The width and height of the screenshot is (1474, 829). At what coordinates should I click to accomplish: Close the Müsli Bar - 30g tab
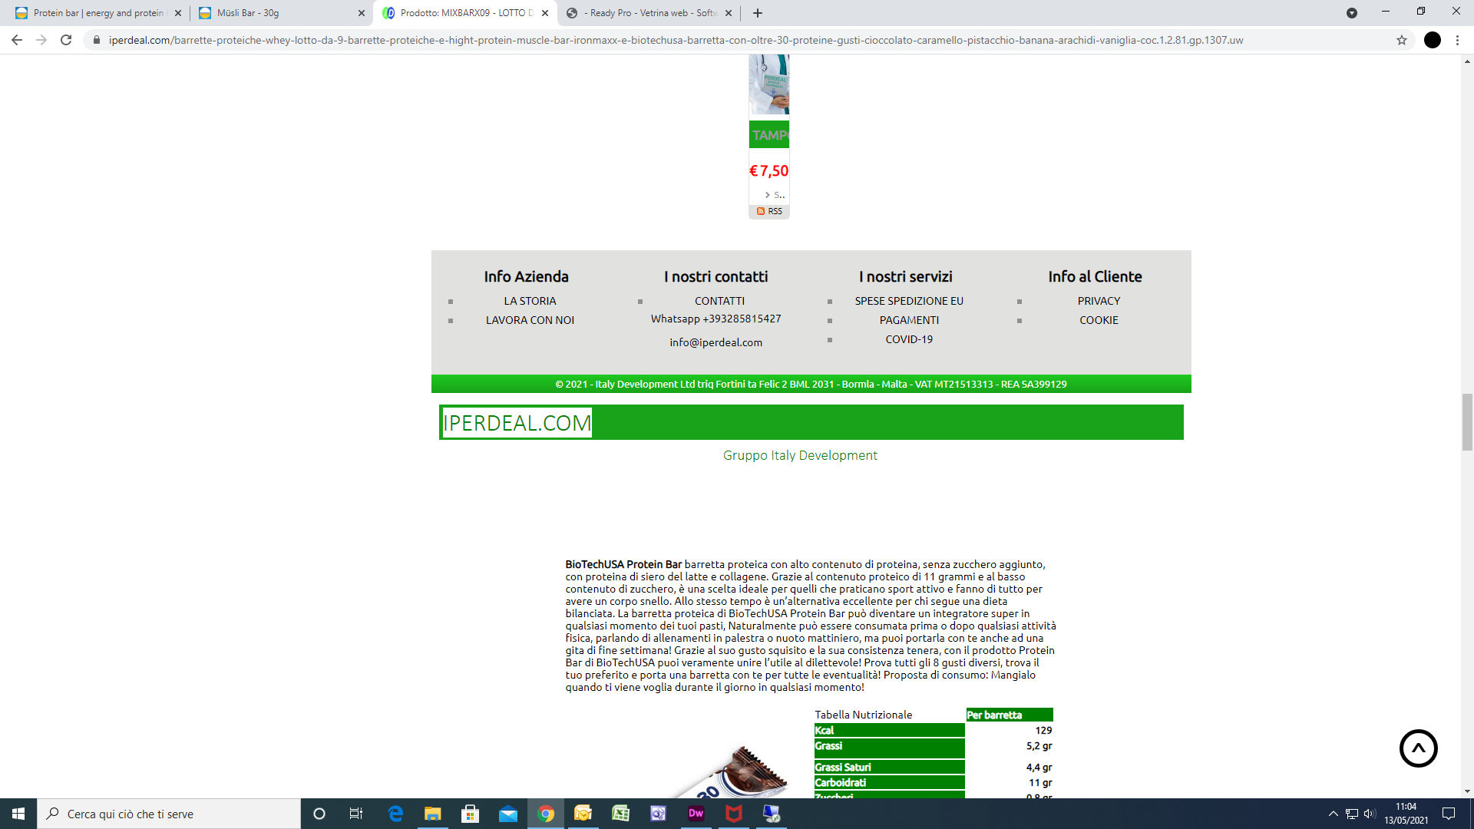(362, 13)
